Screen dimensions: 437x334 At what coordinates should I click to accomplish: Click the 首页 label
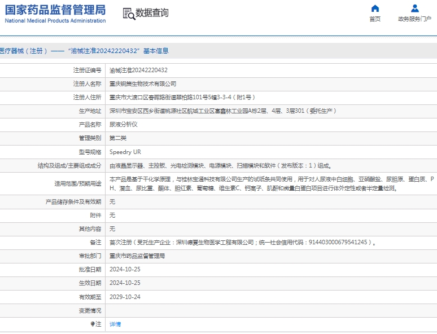(x=375, y=19)
